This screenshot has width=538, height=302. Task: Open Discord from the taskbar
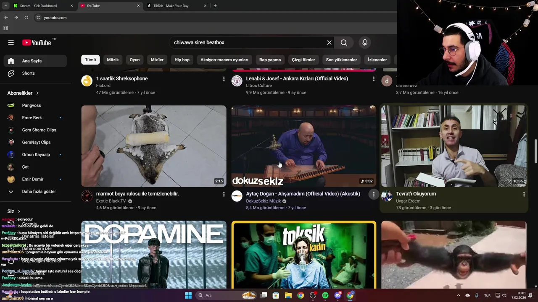338,295
